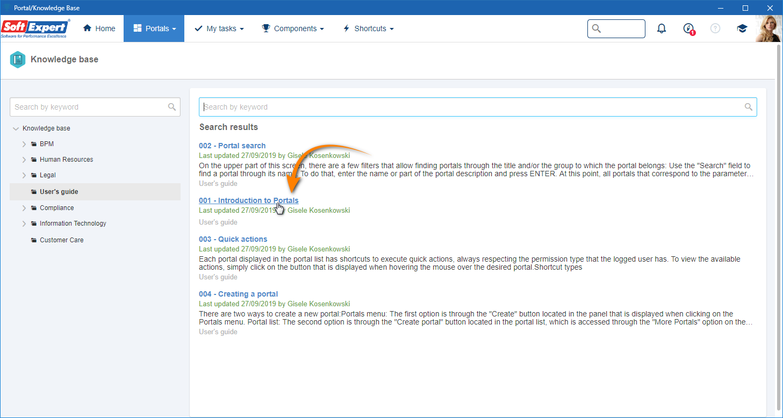Expand the Compliance folder
783x418 pixels.
coord(24,208)
